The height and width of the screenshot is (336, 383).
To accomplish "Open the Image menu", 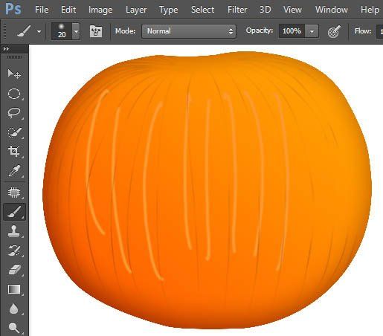I will coord(100,10).
